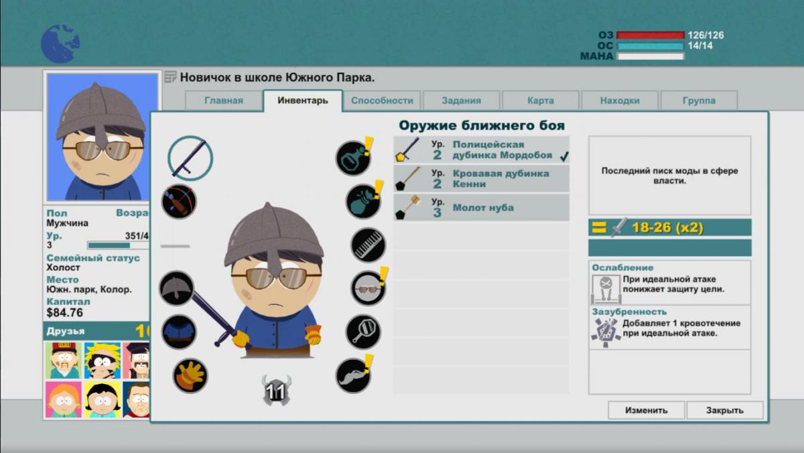Click the sword damage icon

(618, 227)
